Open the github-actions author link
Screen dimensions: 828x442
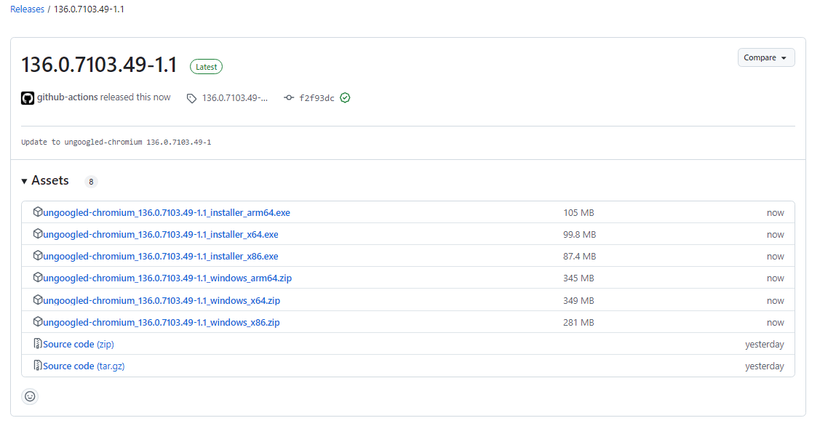pos(67,97)
